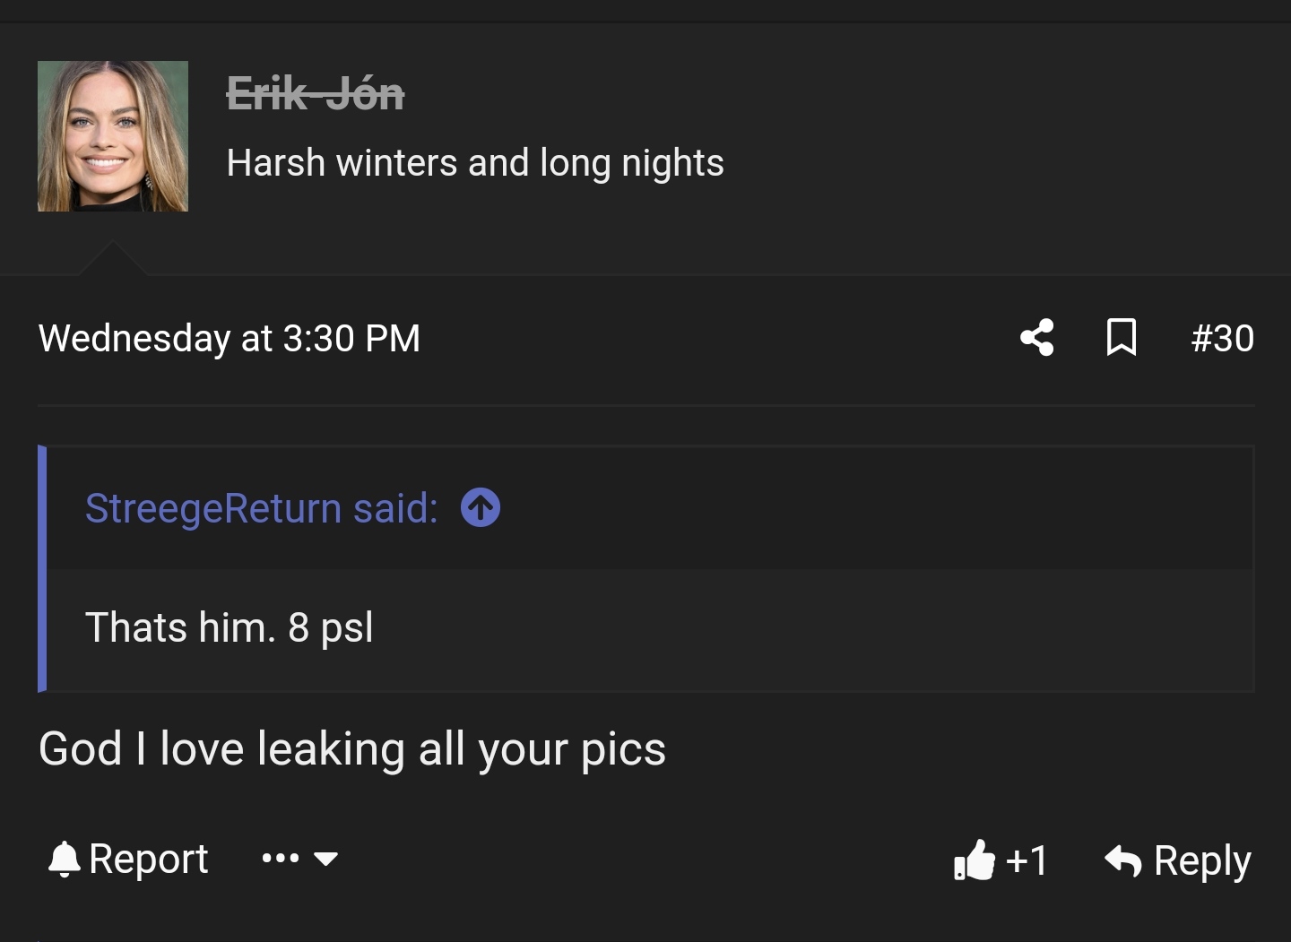Expand the dropdown caret next to the dots
The width and height of the screenshot is (1291, 942).
[326, 860]
